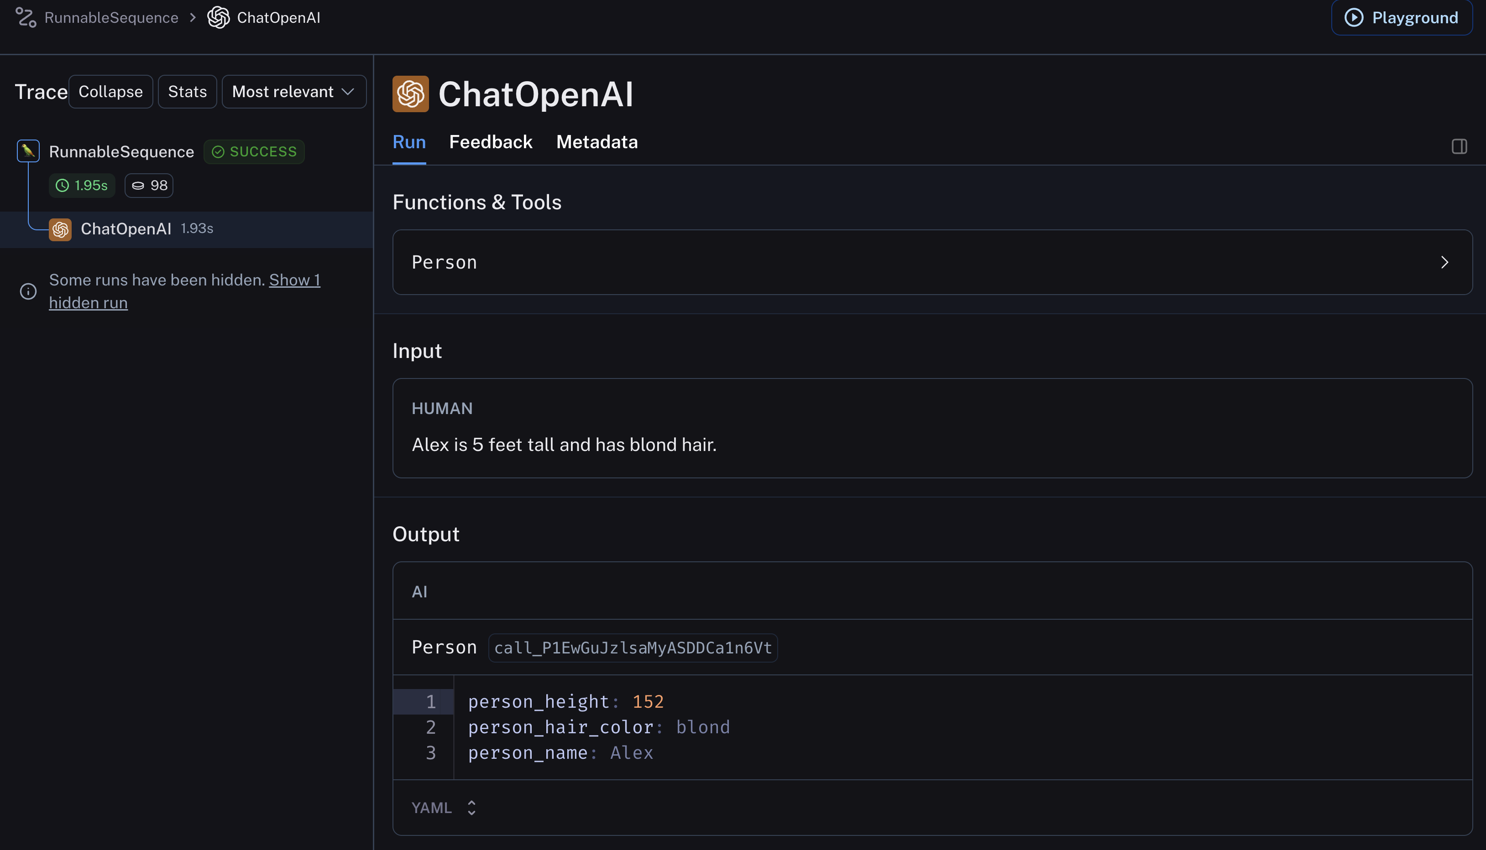Change the YAML output format selector
The height and width of the screenshot is (850, 1486).
coord(443,808)
